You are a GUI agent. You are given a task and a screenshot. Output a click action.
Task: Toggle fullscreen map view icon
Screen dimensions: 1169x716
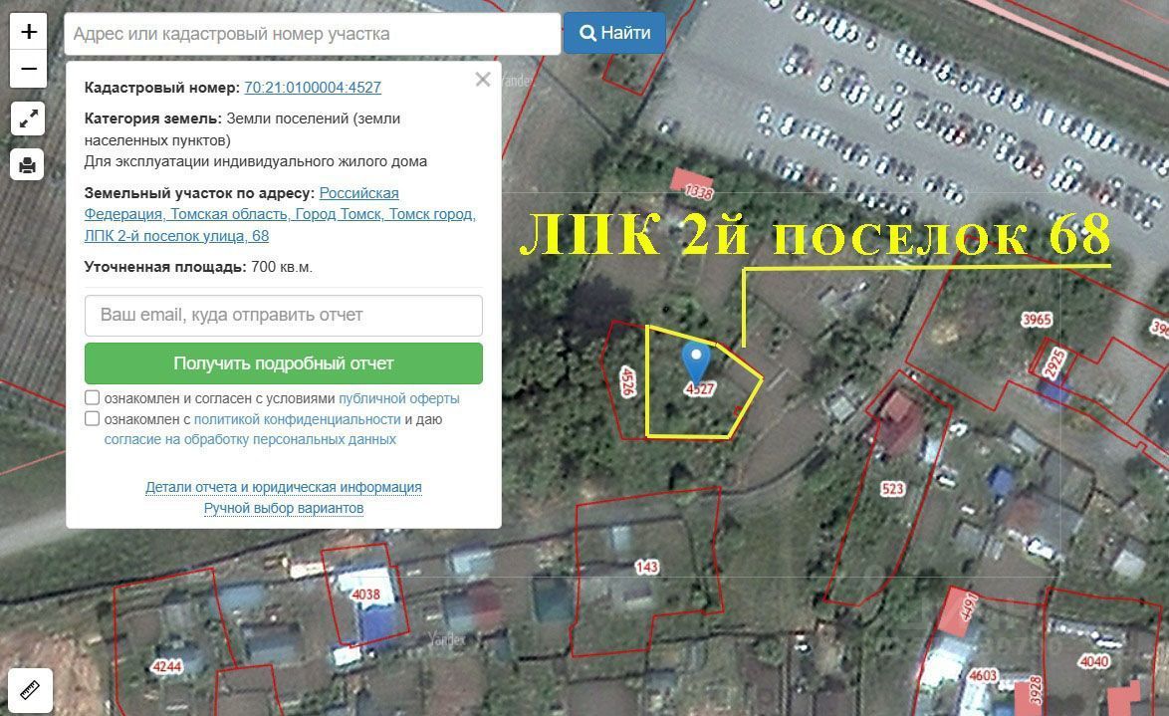(28, 119)
